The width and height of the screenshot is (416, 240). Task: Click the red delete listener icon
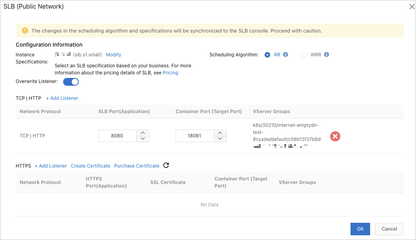tap(335, 136)
